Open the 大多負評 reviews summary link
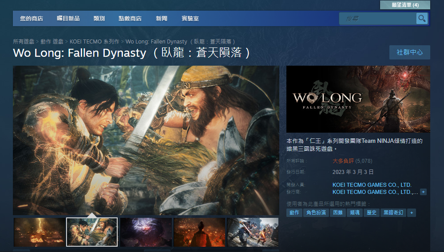This screenshot has height=252, width=444. pyautogui.click(x=343, y=161)
